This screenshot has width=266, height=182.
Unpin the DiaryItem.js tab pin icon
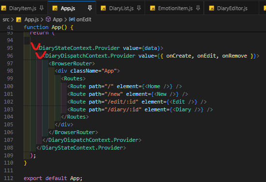[x=42, y=8]
